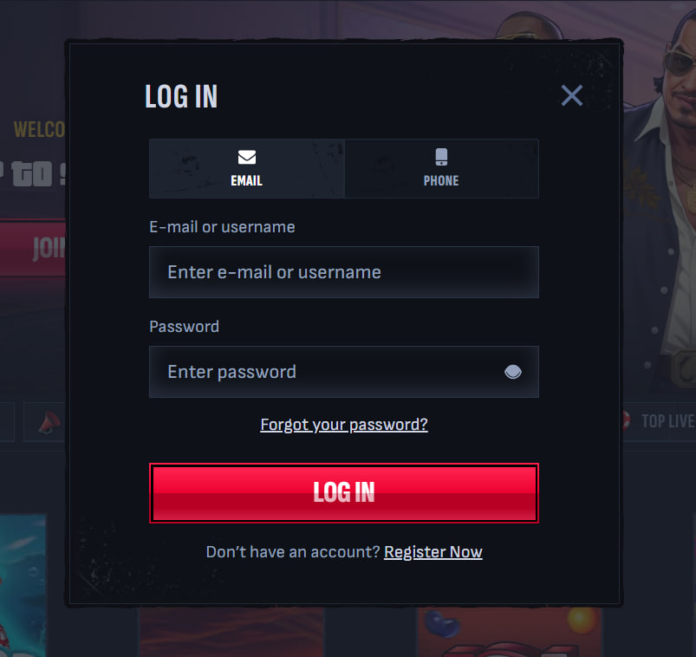This screenshot has width=696, height=657.
Task: Submit with the red LOG IN button
Action: 344,493
